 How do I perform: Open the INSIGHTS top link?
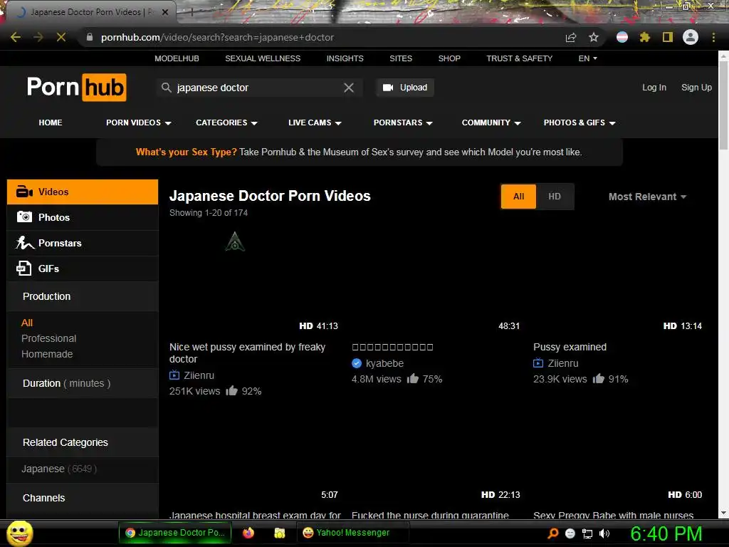point(345,58)
